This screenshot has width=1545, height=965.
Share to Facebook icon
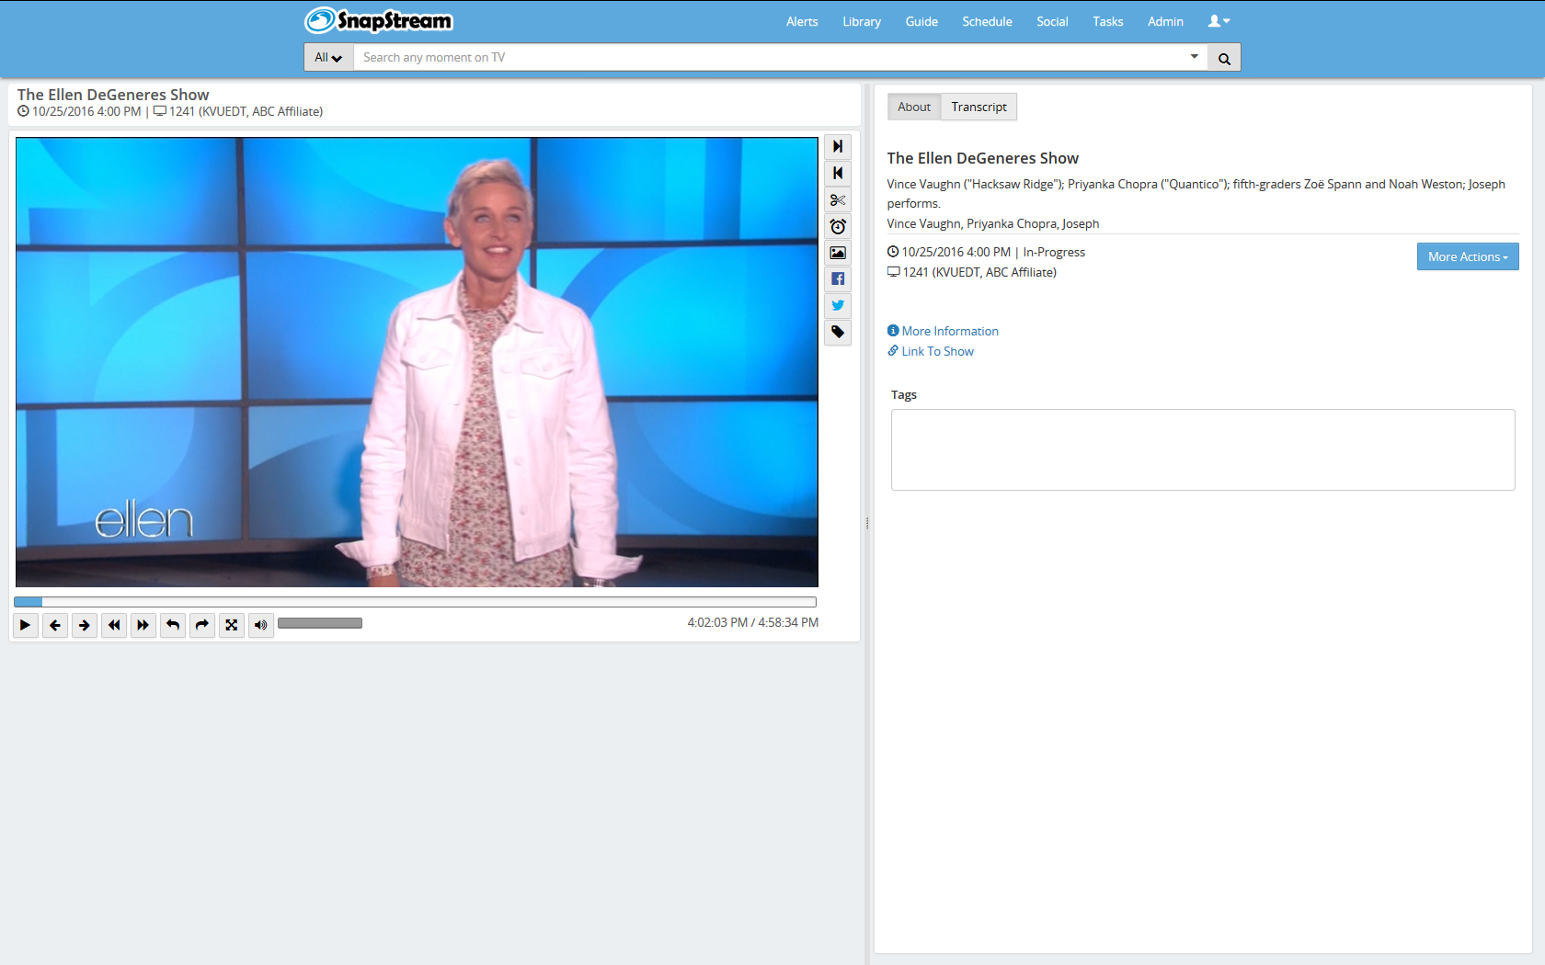point(838,279)
